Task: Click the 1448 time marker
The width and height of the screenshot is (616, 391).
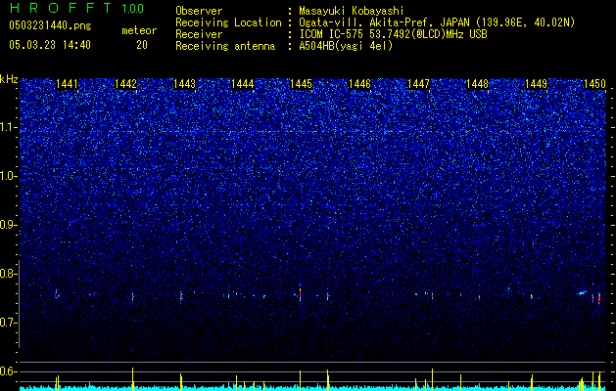Action: (x=477, y=84)
